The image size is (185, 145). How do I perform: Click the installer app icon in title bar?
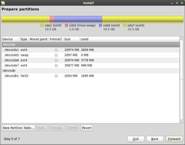(x=3, y=3)
